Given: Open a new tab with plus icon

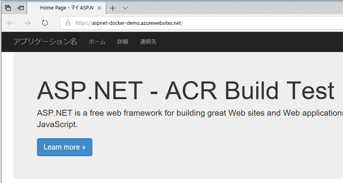Looking at the screenshot, I should coord(112,8).
